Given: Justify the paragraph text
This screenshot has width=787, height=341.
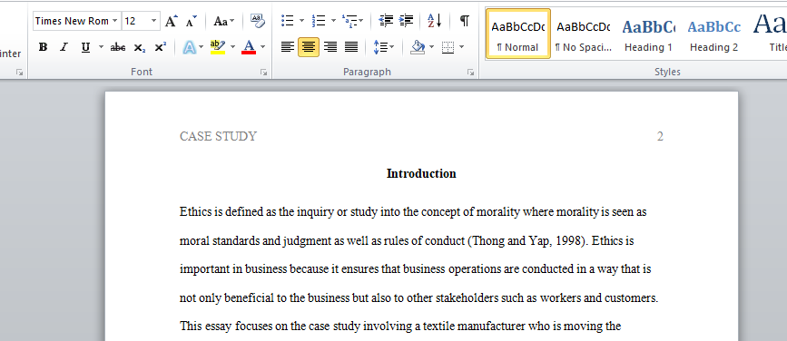Looking at the screenshot, I should tap(351, 47).
